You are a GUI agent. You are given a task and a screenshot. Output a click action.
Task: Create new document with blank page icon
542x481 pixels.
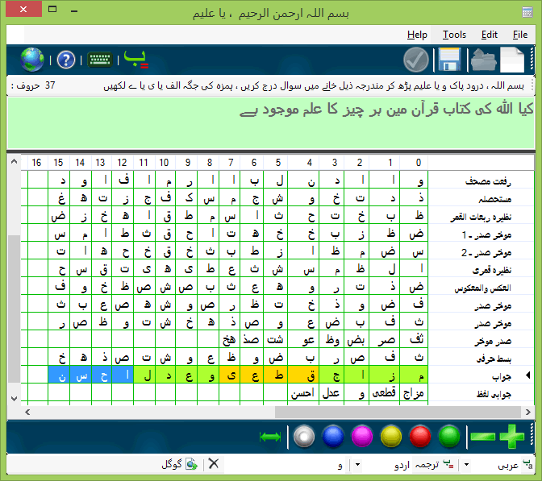pyautogui.click(x=512, y=60)
